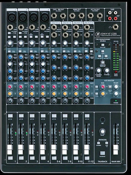Screen dimensions: 131x175
Task: Click the channel 1 XLR mic input
Action: [12, 18]
